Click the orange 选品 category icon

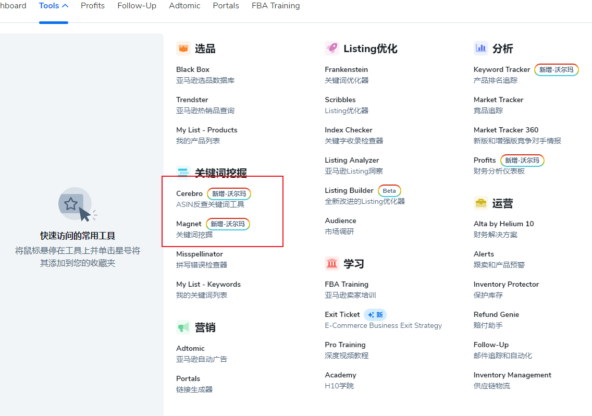point(183,47)
